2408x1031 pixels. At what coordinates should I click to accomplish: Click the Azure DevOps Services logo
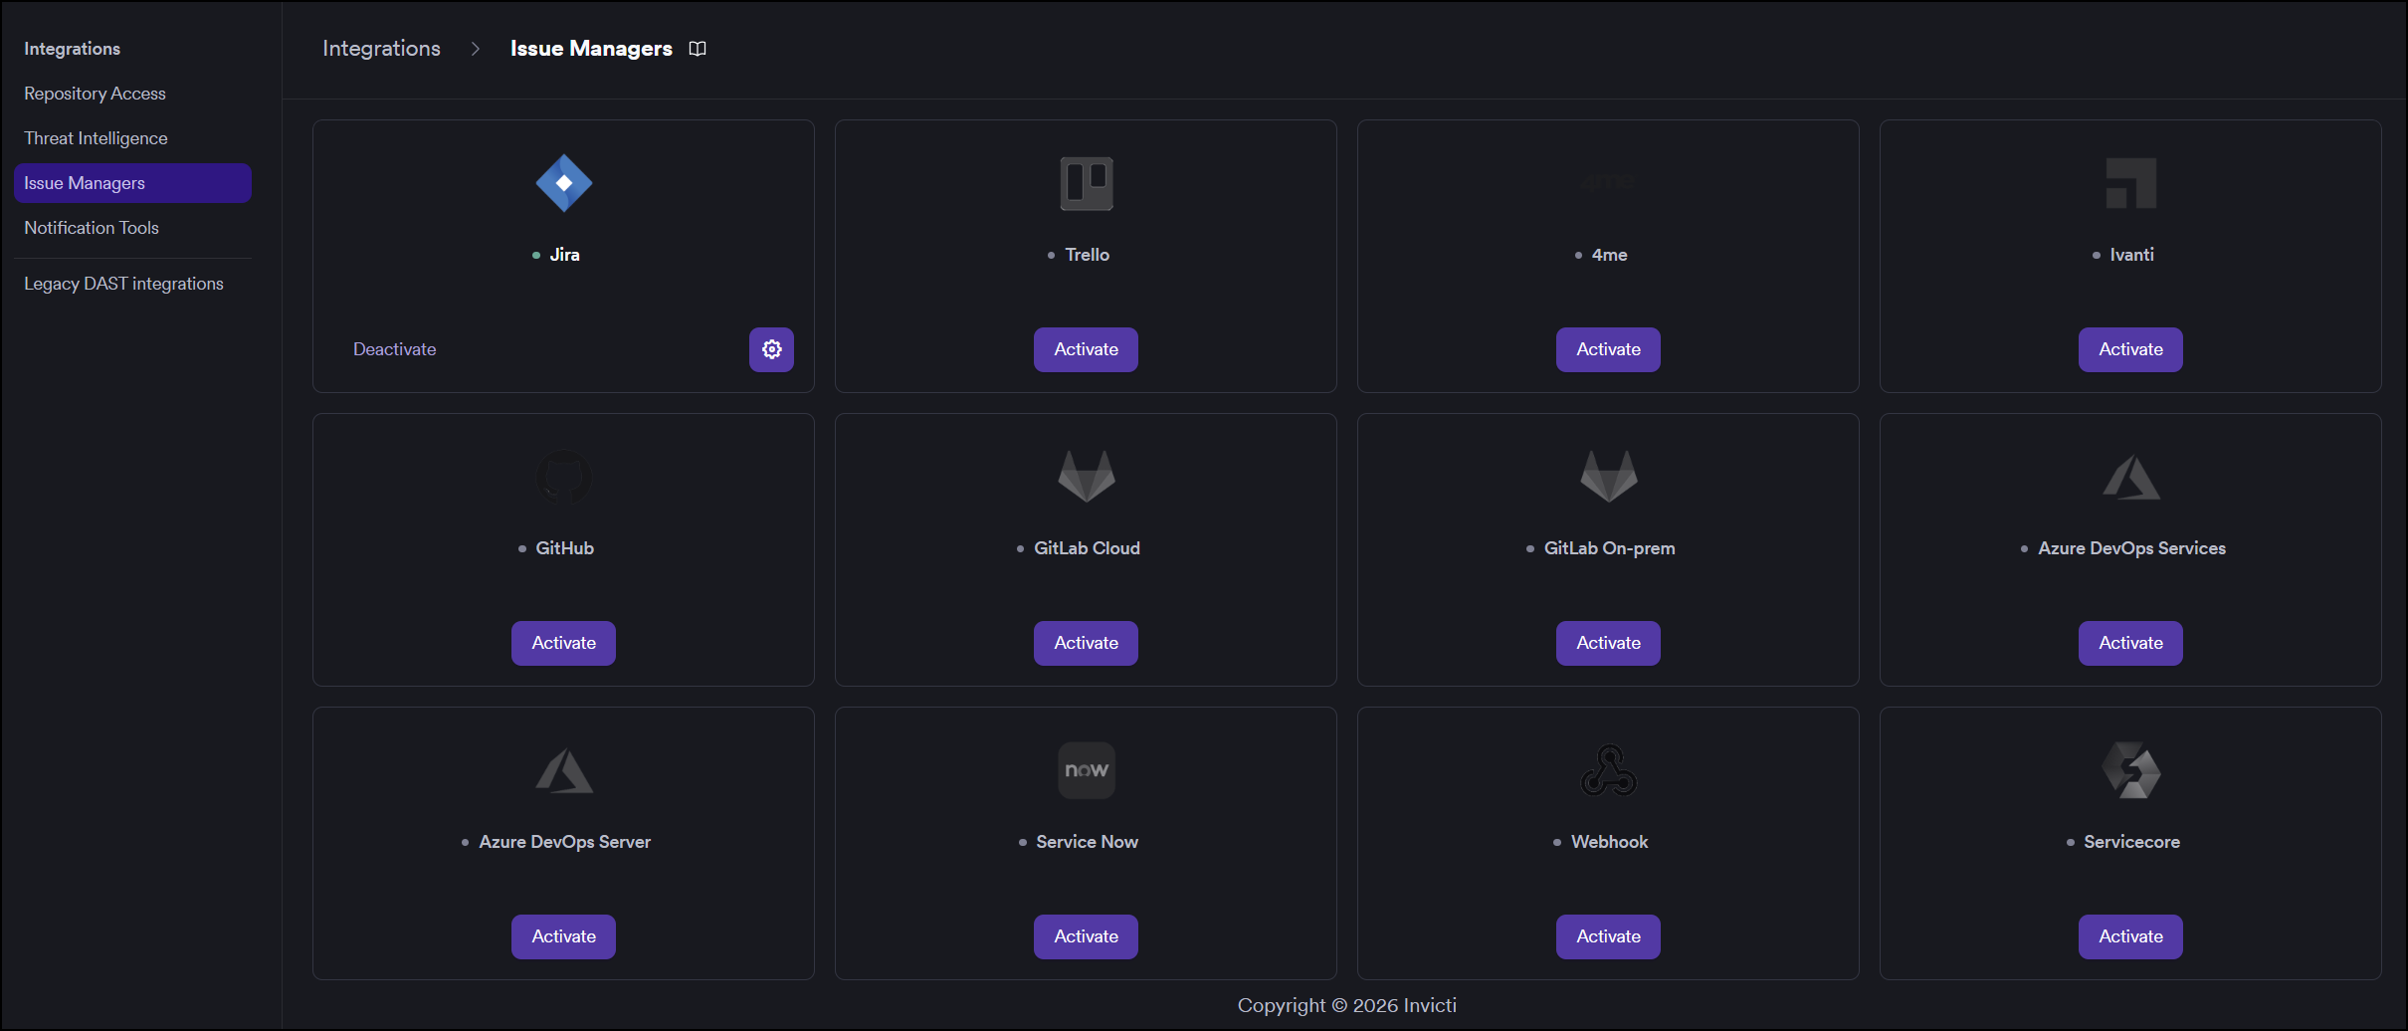[x=2131, y=477]
